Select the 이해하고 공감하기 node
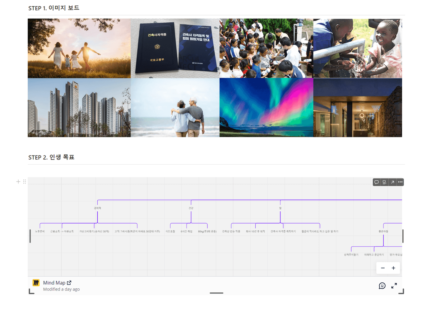This screenshot has width=431, height=311. pos(374,255)
